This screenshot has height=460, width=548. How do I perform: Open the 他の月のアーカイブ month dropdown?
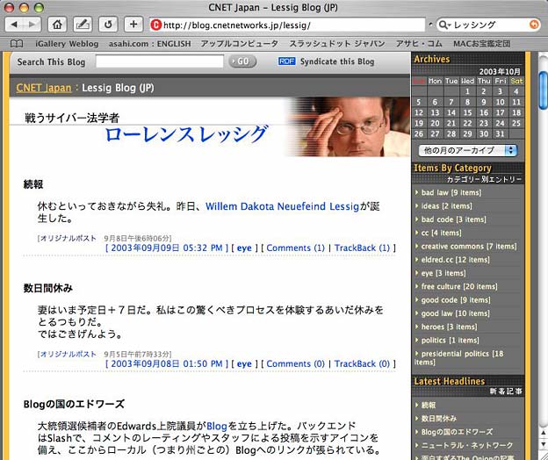(x=468, y=150)
